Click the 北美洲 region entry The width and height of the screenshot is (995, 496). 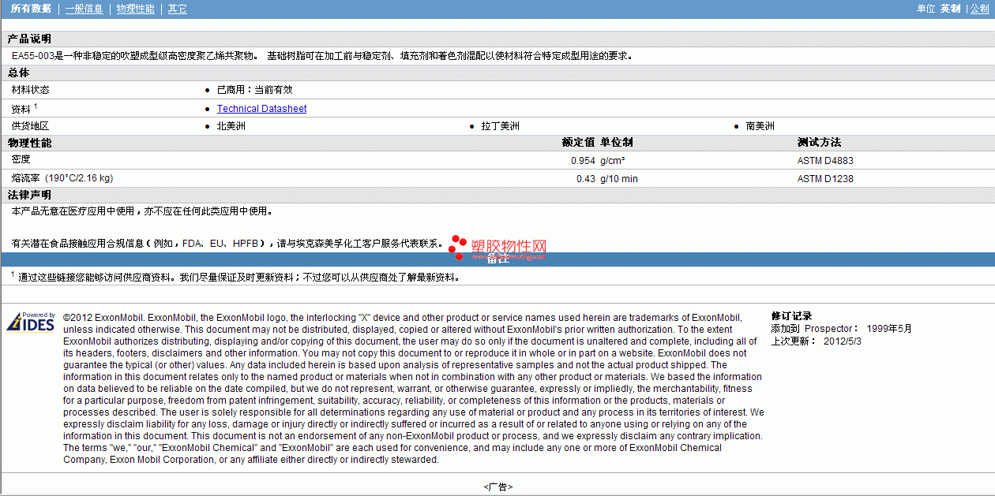(231, 126)
